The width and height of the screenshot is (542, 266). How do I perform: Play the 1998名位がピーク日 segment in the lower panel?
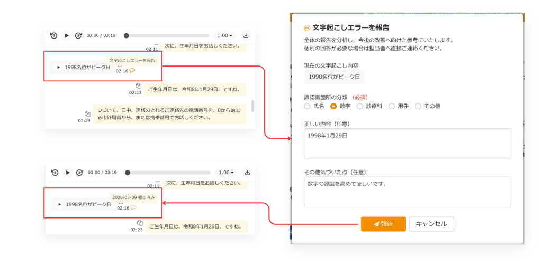tap(59, 204)
